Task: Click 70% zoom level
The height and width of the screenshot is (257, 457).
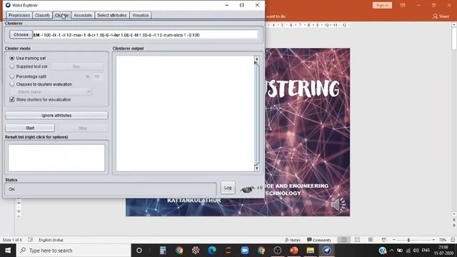Action: [443, 240]
